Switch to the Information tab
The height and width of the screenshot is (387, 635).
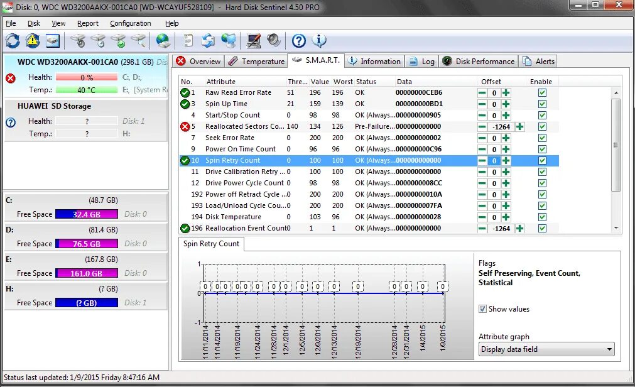pyautogui.click(x=374, y=61)
